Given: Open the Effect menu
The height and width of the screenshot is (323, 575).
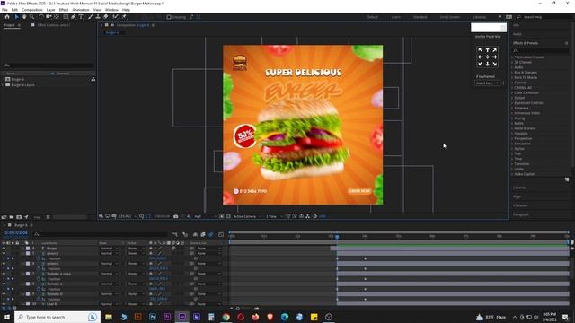Looking at the screenshot, I should coord(64,10).
